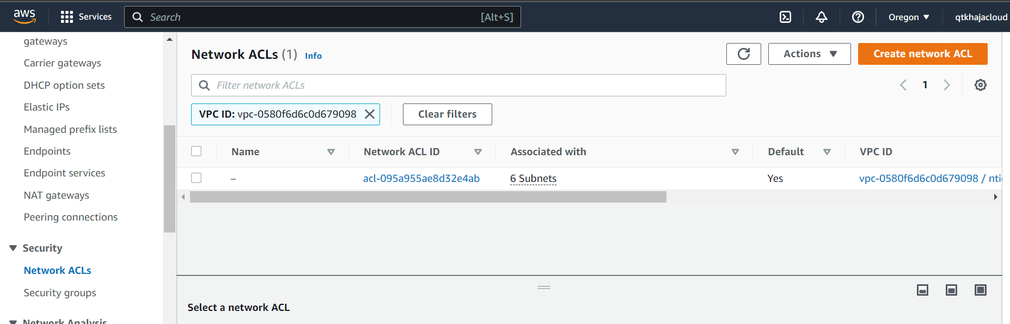Remove the VPC ID filter chip

[x=370, y=114]
